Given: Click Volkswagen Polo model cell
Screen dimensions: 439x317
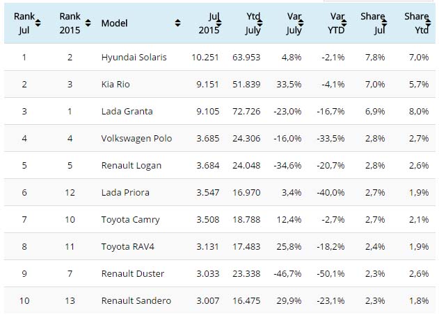Looking at the screenshot, I should coord(136,138).
